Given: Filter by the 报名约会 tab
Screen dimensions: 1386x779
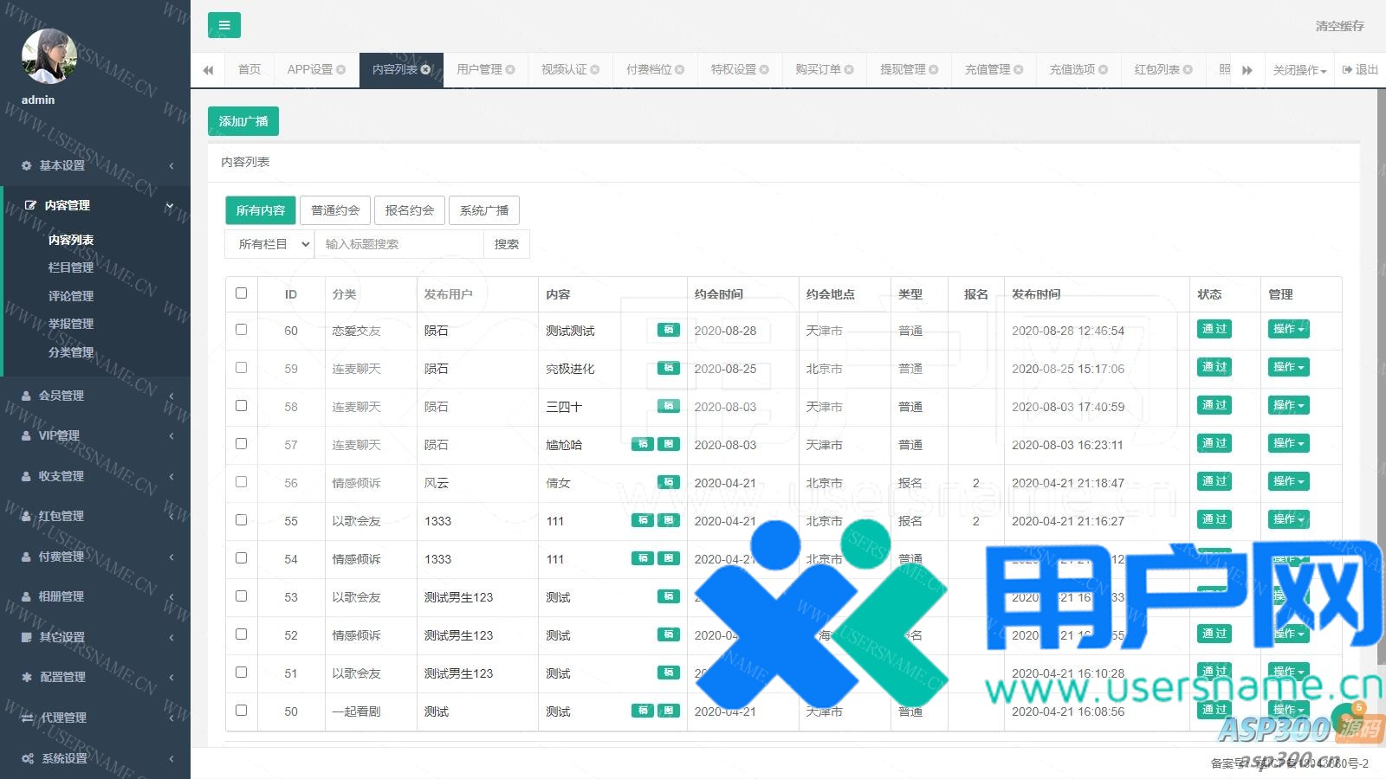Looking at the screenshot, I should point(409,210).
